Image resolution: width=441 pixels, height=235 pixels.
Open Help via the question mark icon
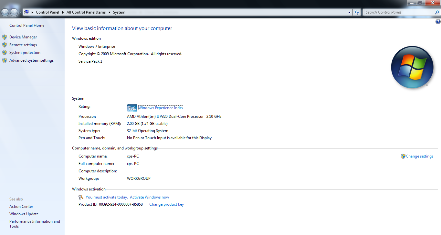coord(438,22)
